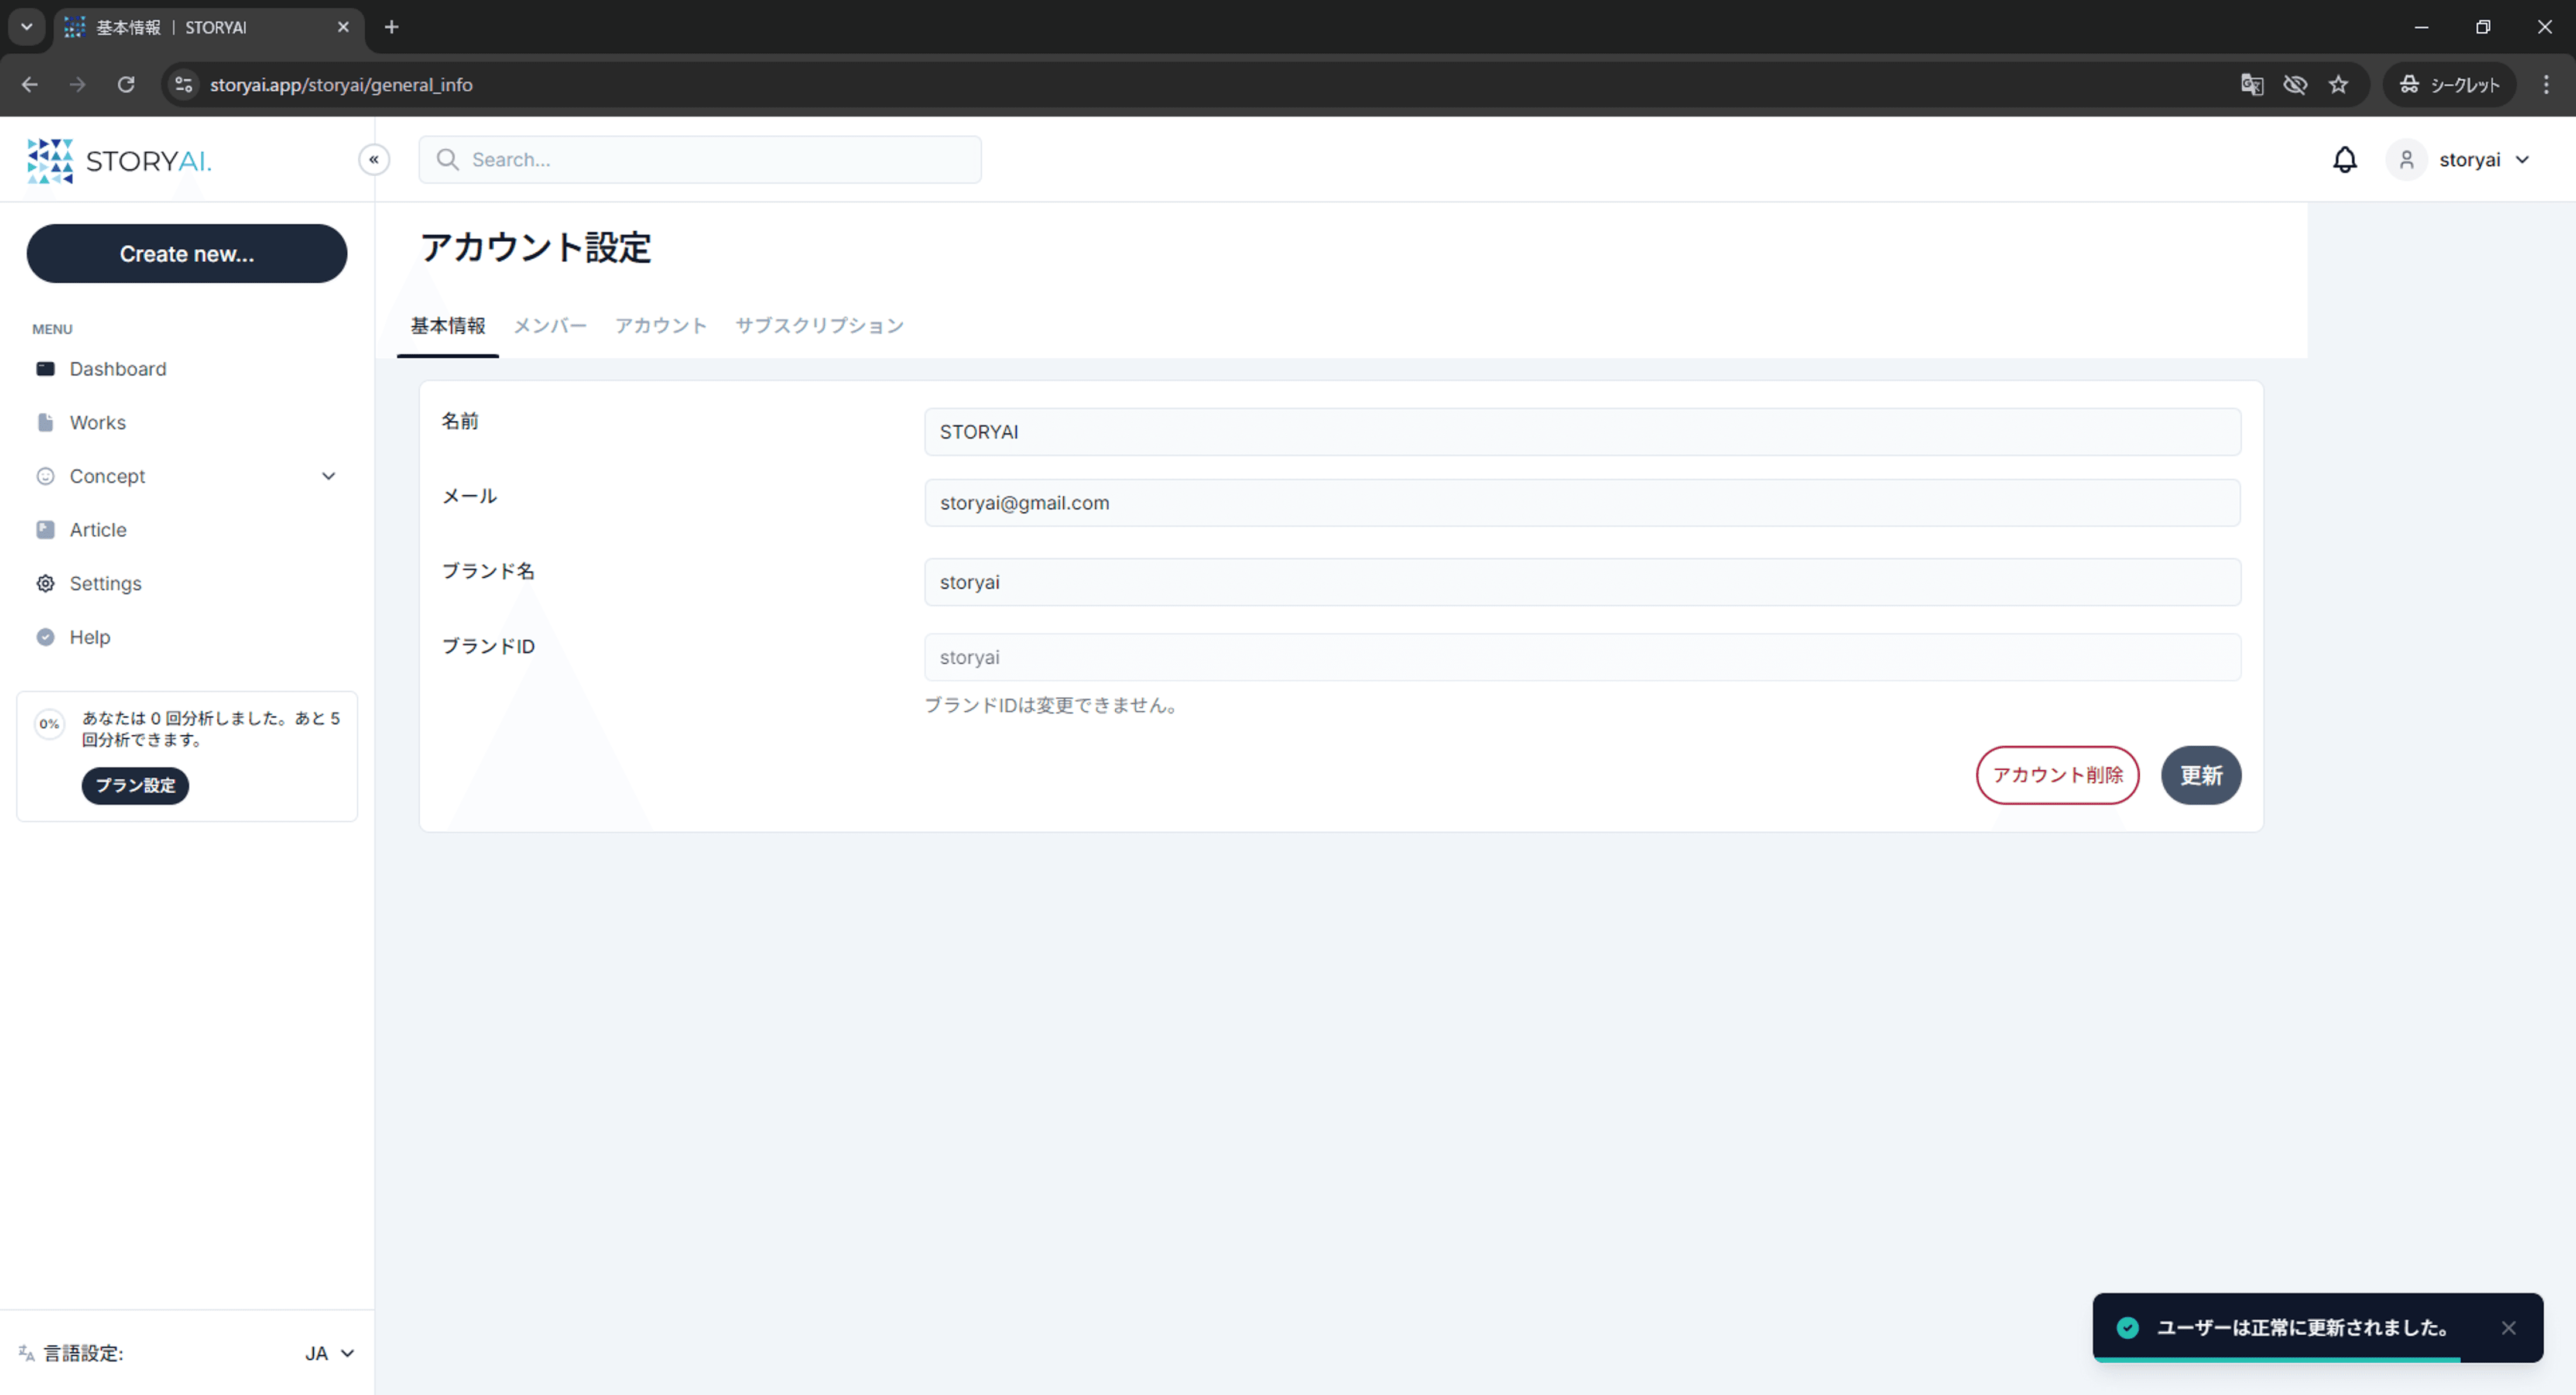
Task: Collapse the sidebar with double-chevron icon
Action: 374,160
